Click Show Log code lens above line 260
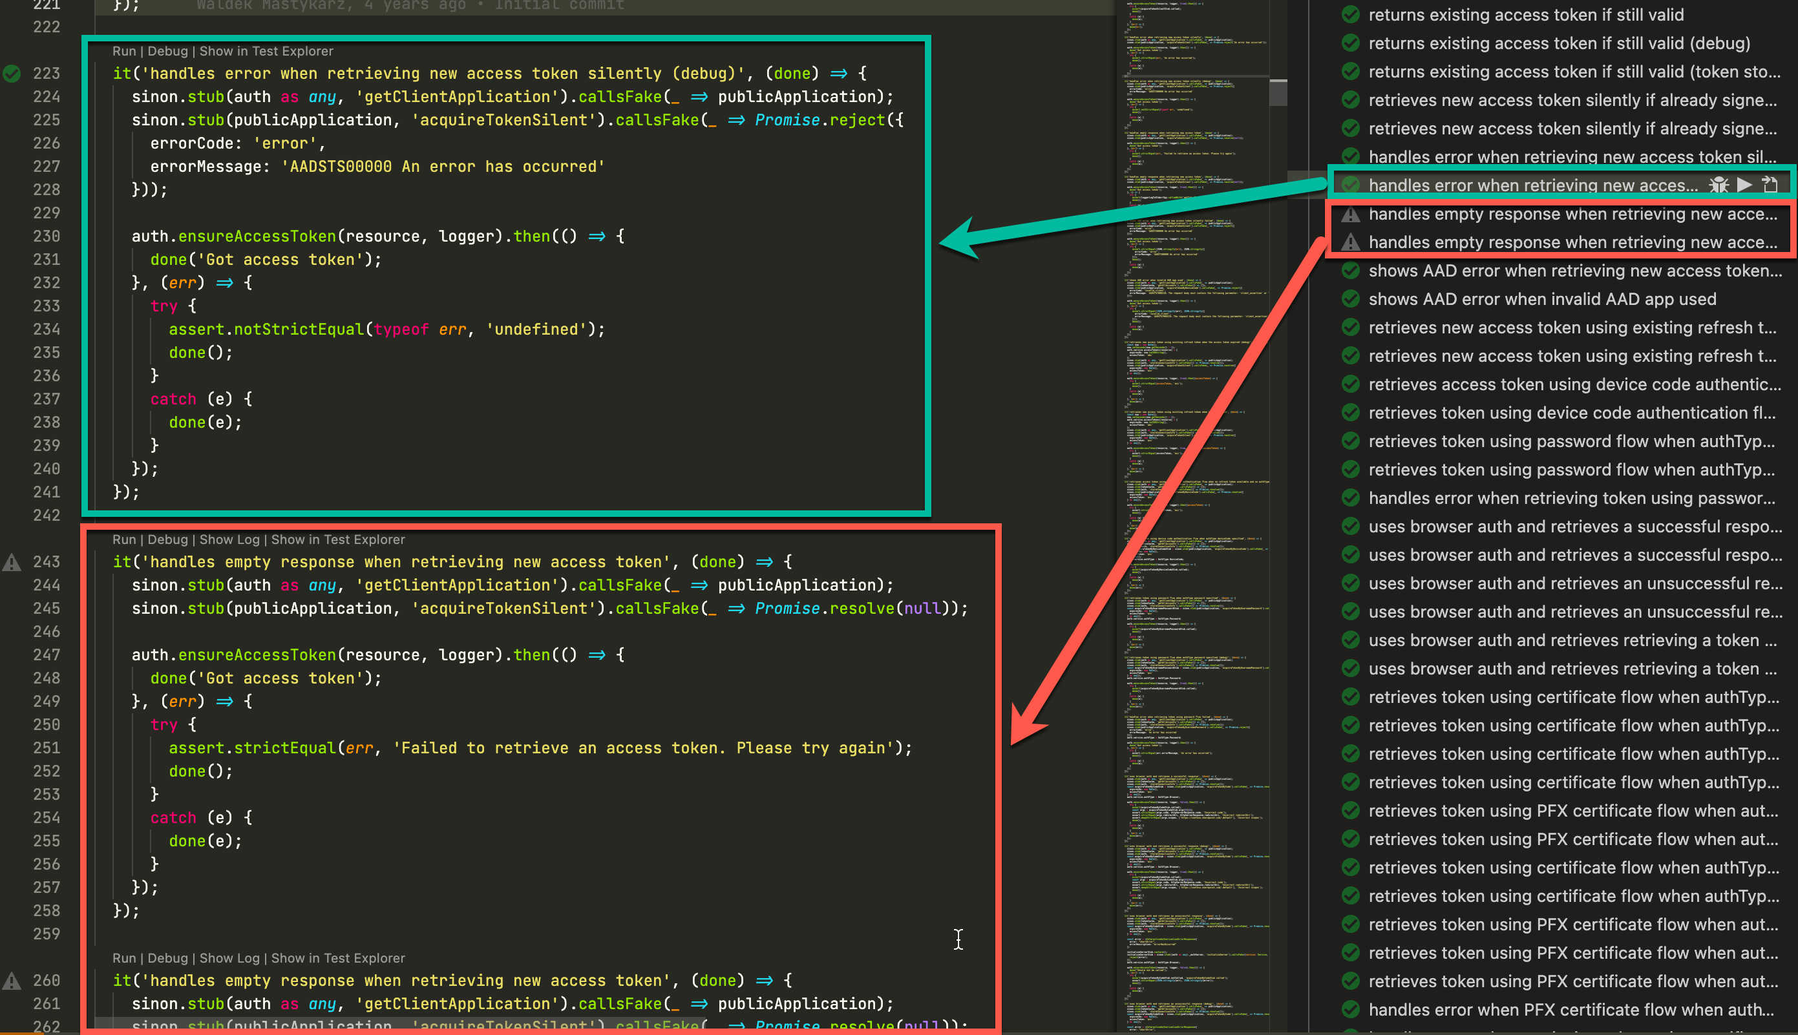 pyautogui.click(x=229, y=958)
